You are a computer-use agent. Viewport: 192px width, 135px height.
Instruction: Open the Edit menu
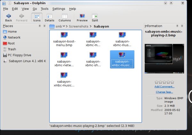tap(15, 9)
